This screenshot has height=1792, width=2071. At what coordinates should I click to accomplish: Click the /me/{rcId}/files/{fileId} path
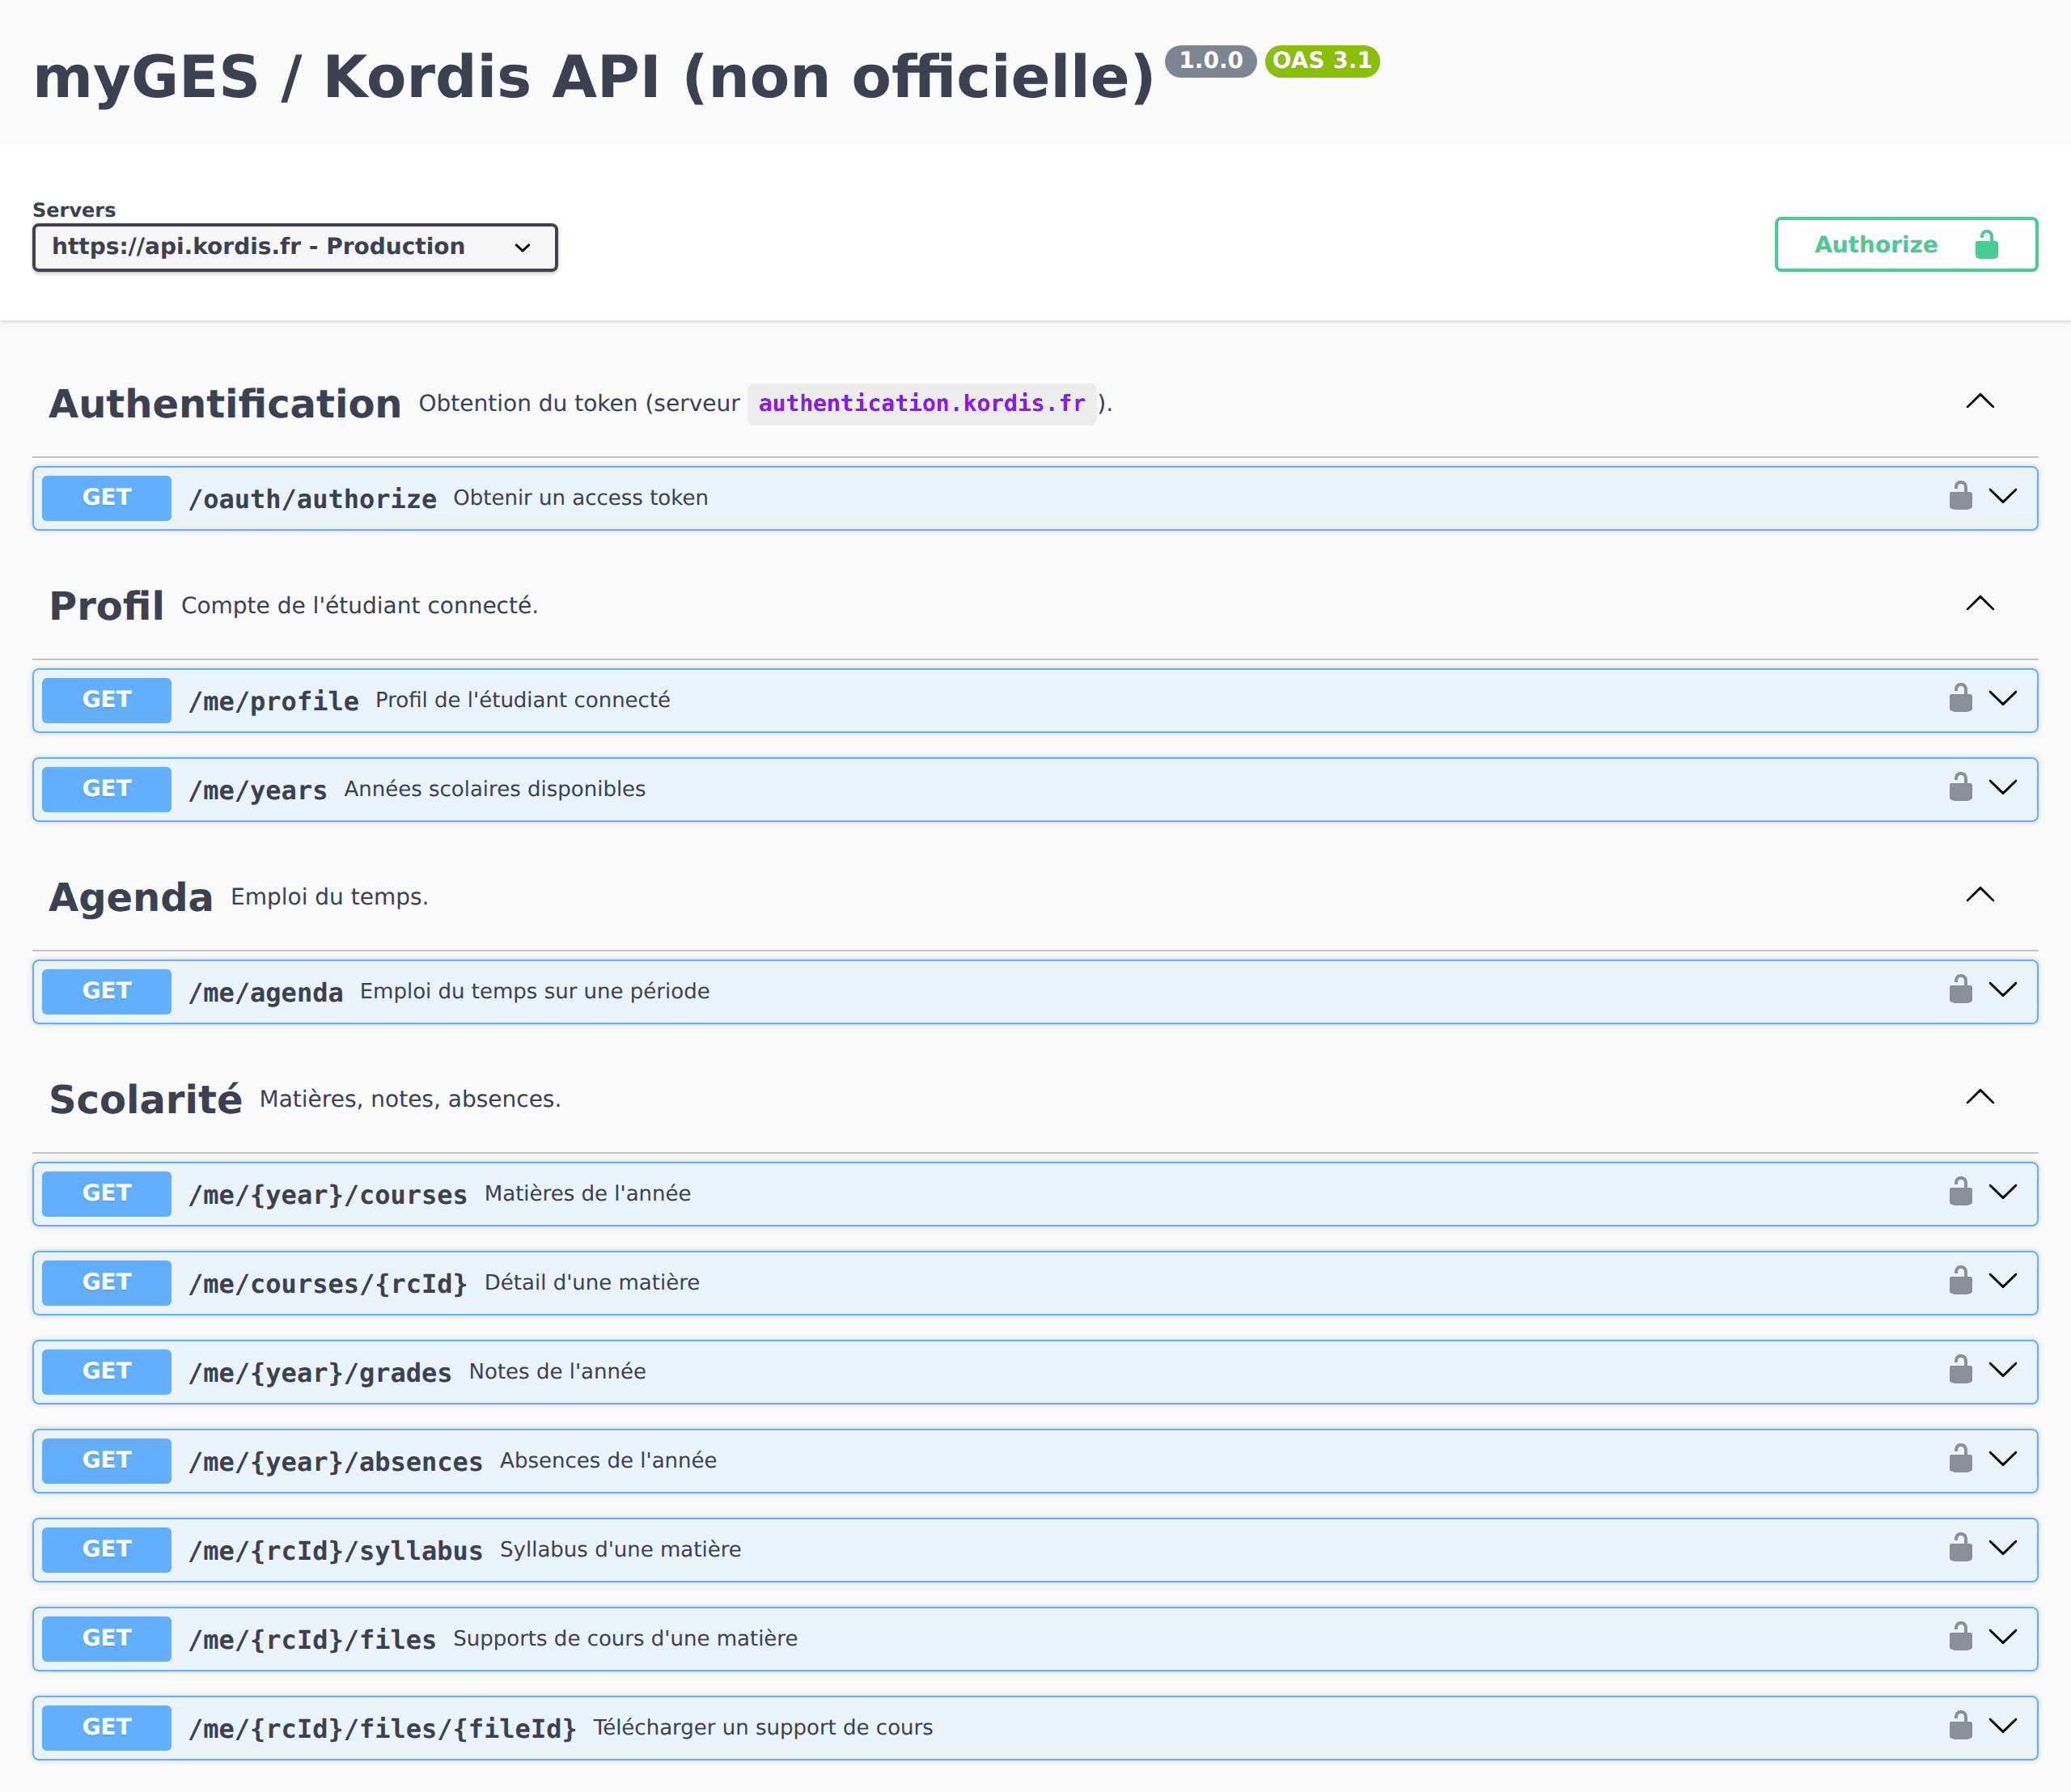pyautogui.click(x=383, y=1728)
